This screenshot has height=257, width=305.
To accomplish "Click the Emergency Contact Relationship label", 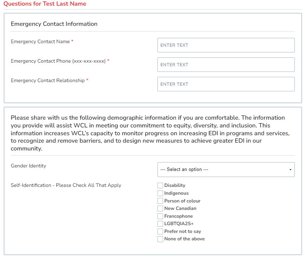I will coord(48,81).
